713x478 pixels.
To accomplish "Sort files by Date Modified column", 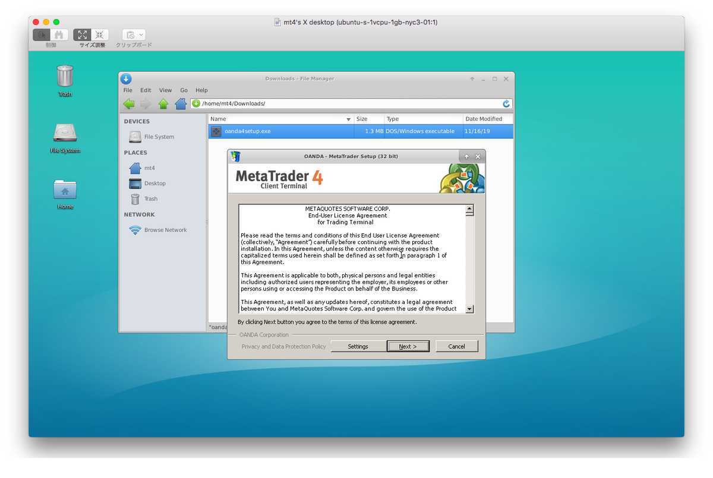I will coord(488,119).
